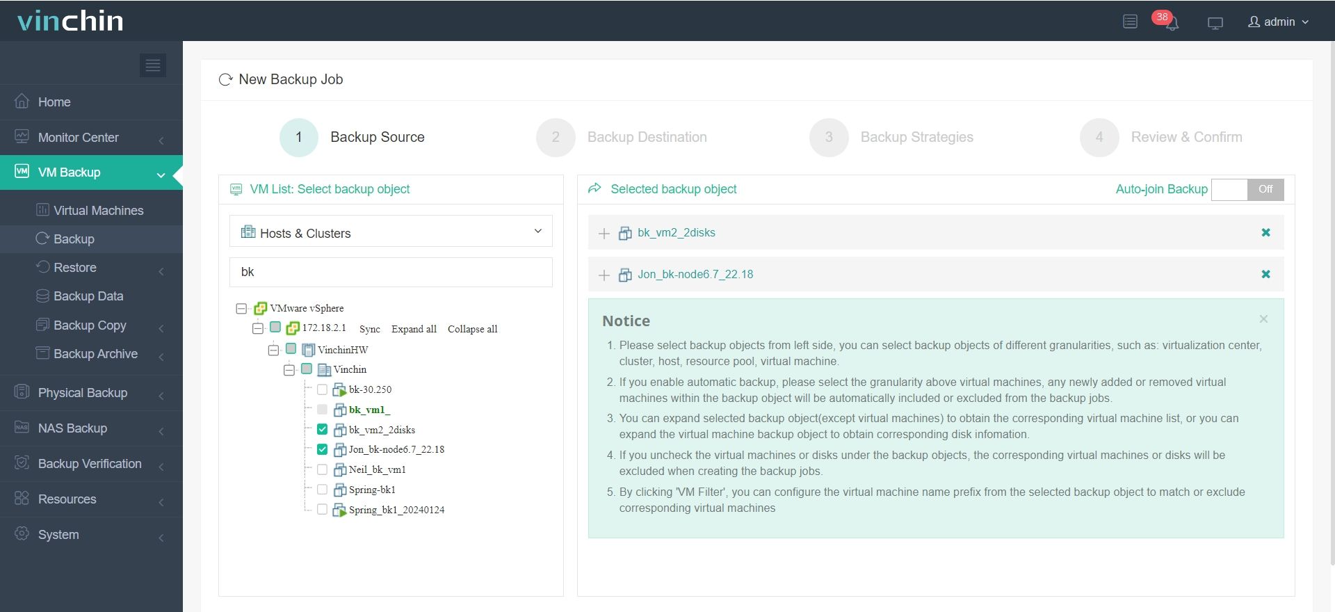Screen dimensions: 1335x612
Task: Uncheck the Jon_bk-node6.7_22.18 checkbox
Action: pos(322,449)
